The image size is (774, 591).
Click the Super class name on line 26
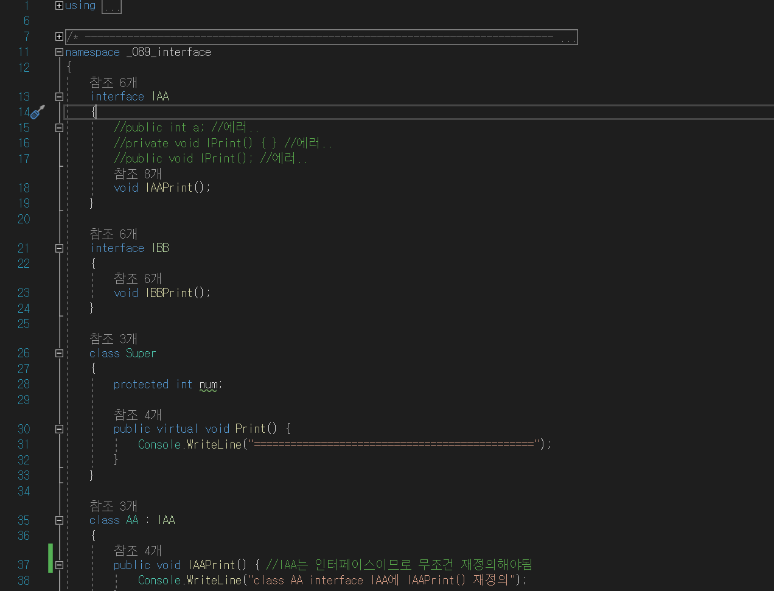click(141, 354)
